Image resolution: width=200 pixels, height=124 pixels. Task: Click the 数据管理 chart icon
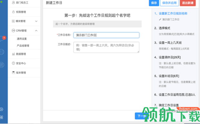(14, 54)
